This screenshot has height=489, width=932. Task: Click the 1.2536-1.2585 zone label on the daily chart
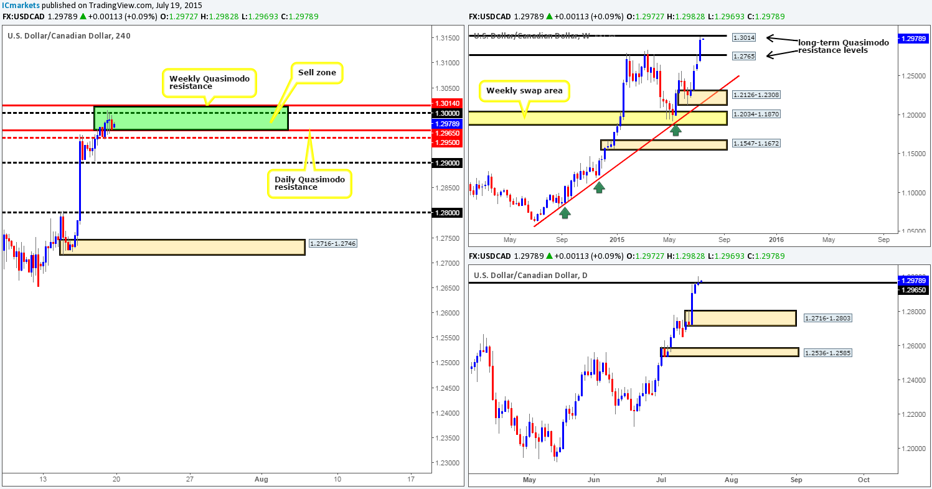pos(827,353)
